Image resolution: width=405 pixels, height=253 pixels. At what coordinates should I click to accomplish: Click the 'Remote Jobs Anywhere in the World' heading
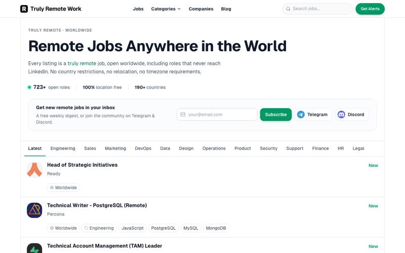click(x=157, y=46)
